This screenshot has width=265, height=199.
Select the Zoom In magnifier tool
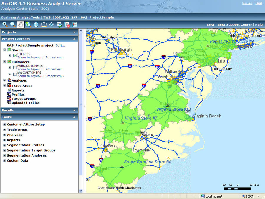pos(5,24)
